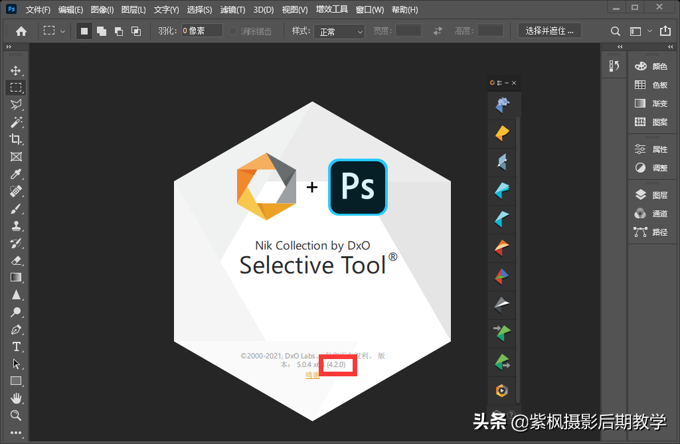Enable the 消除锯齿 anti-alias checkbox
The height and width of the screenshot is (444, 680).
click(233, 31)
